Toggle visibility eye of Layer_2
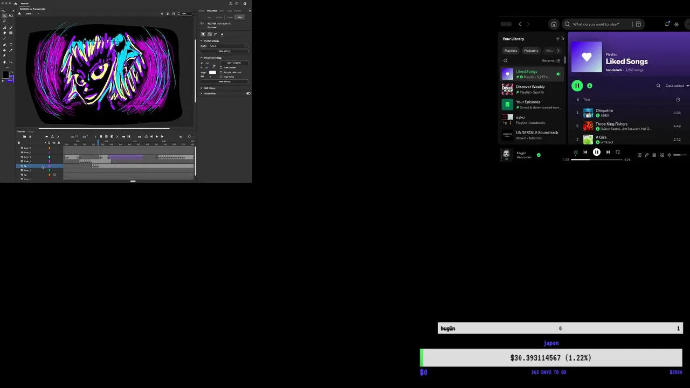This screenshot has height=388, width=690. (22, 153)
